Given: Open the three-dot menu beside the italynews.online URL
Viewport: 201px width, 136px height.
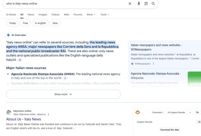Looking at the screenshot, I should click(x=48, y=114).
